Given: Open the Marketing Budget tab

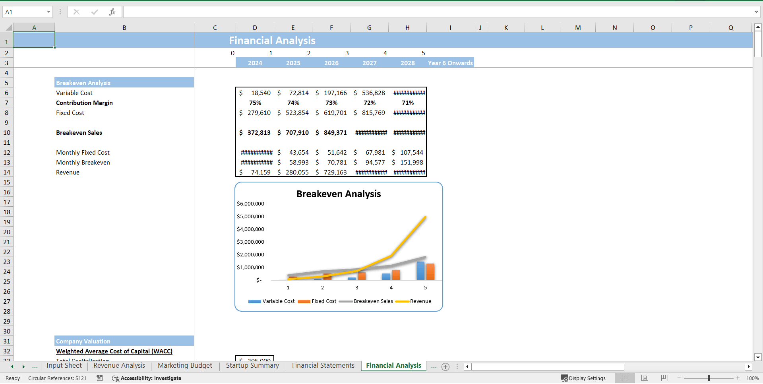Looking at the screenshot, I should coord(185,366).
